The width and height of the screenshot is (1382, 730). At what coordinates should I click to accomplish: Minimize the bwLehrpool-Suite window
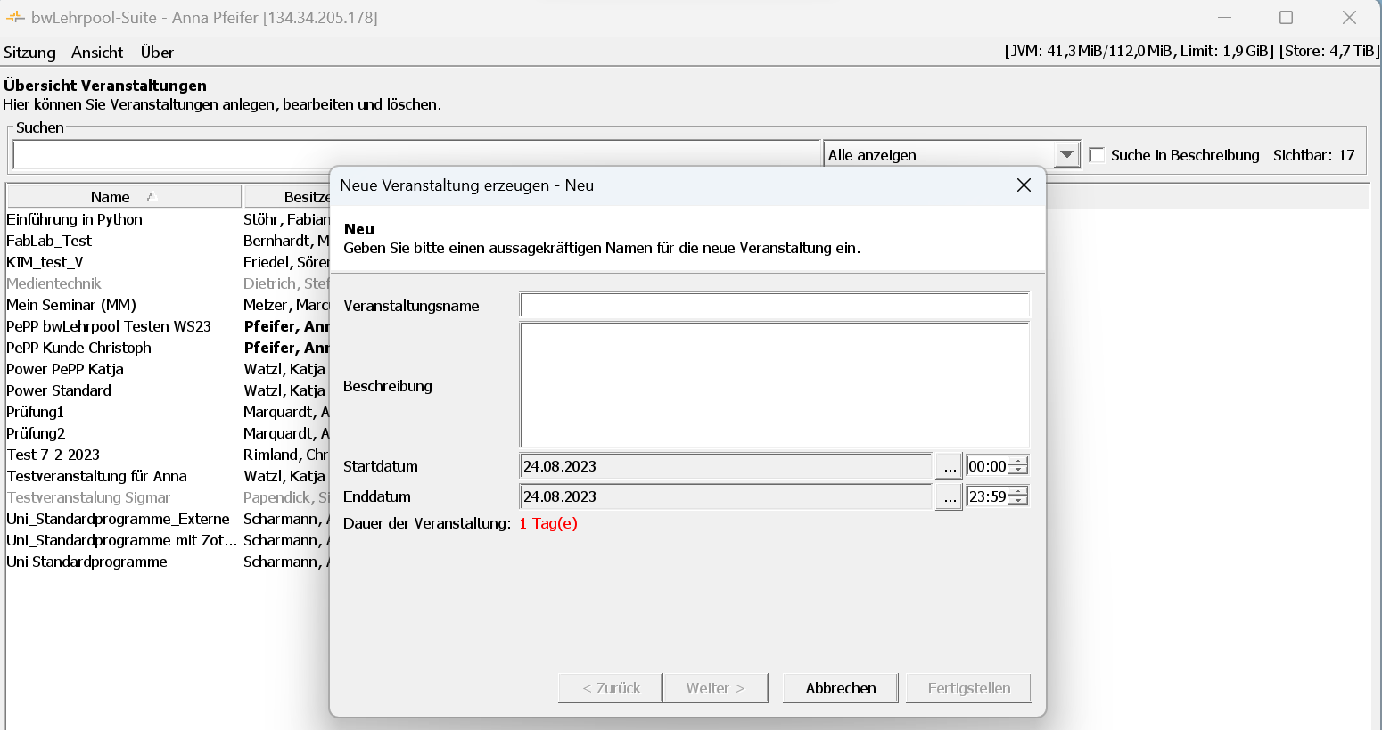point(1224,17)
